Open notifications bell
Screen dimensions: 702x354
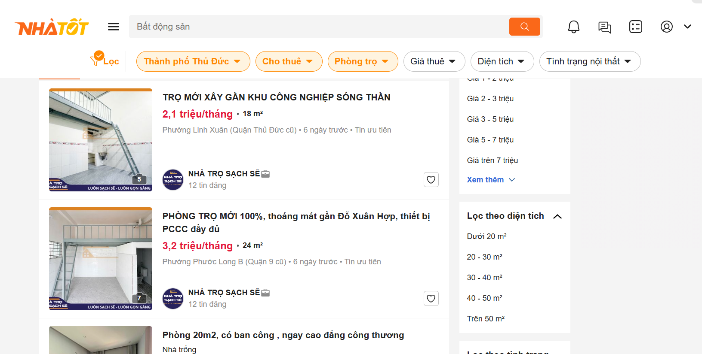pyautogui.click(x=574, y=27)
